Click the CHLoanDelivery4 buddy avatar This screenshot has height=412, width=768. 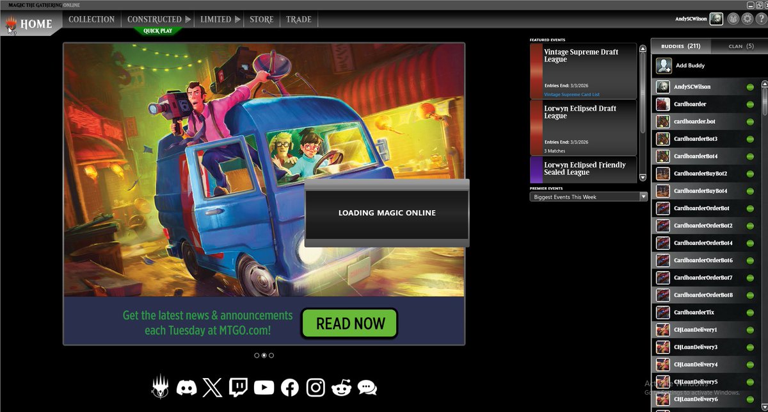(663, 365)
